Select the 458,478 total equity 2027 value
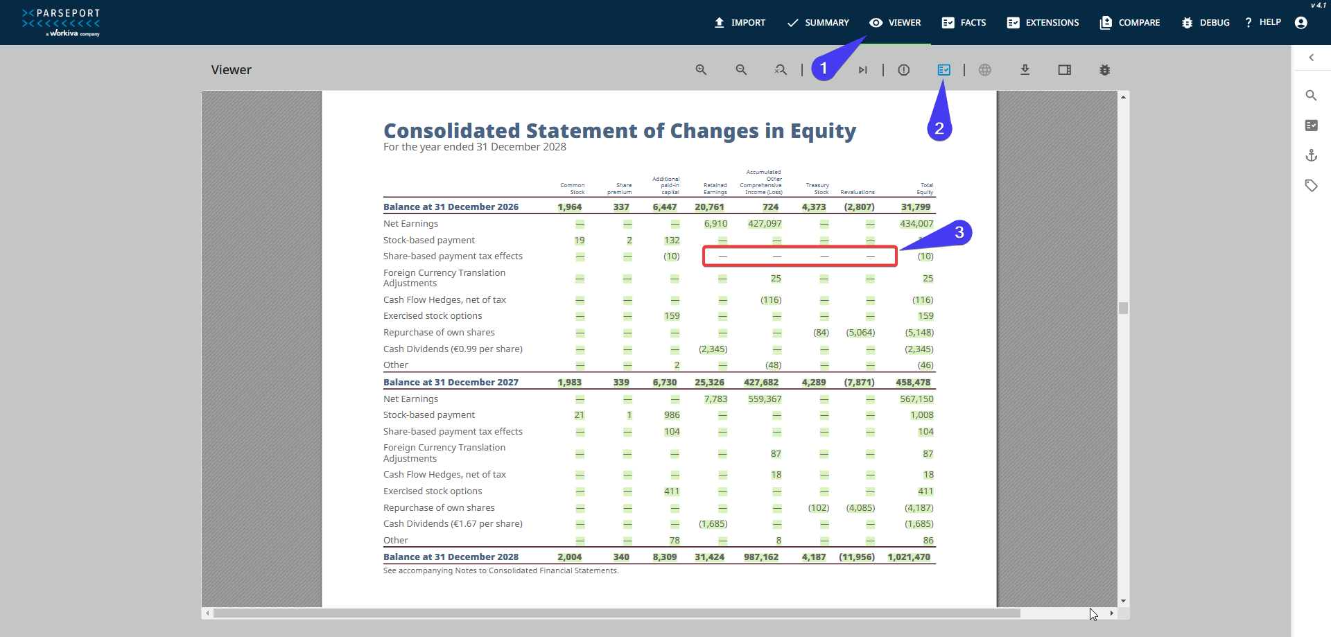 [x=913, y=383]
